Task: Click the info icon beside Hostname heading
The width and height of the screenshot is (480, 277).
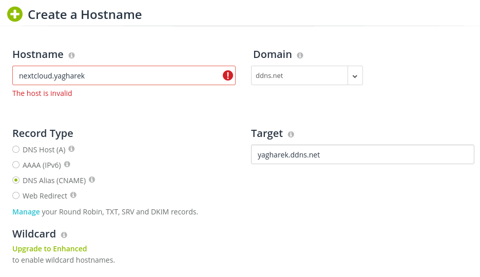Action: click(x=72, y=55)
